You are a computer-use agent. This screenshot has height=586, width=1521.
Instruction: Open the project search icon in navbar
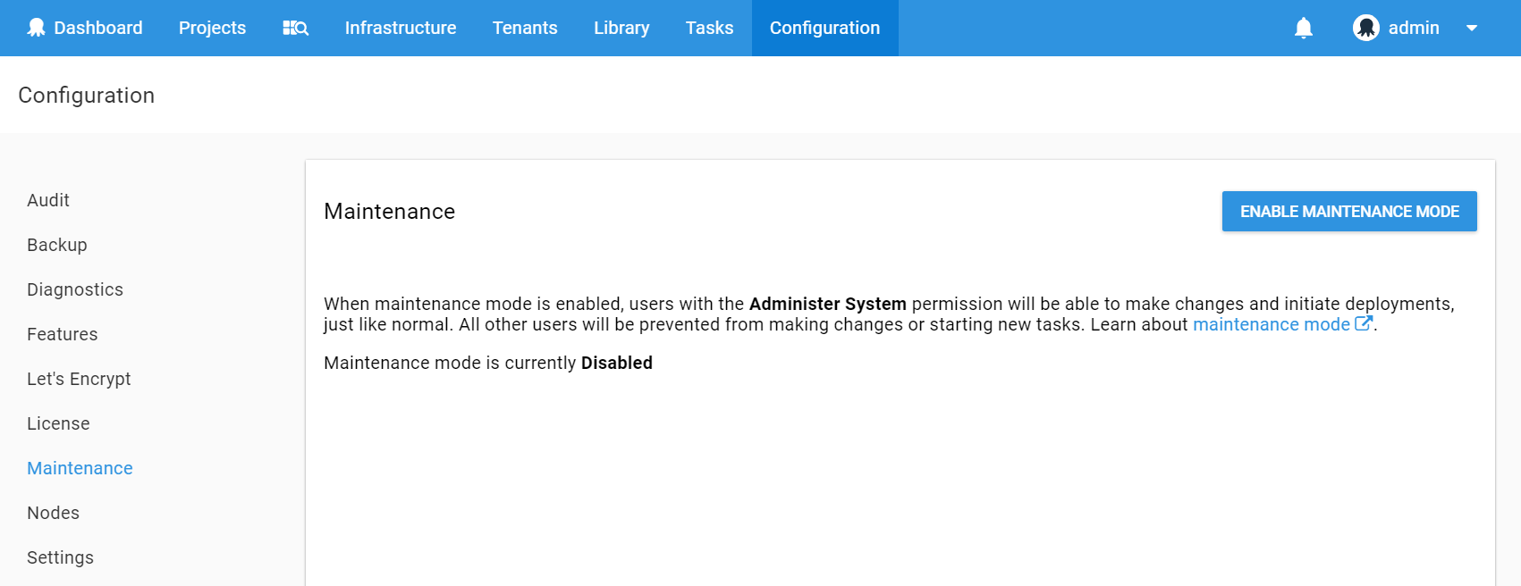[296, 28]
